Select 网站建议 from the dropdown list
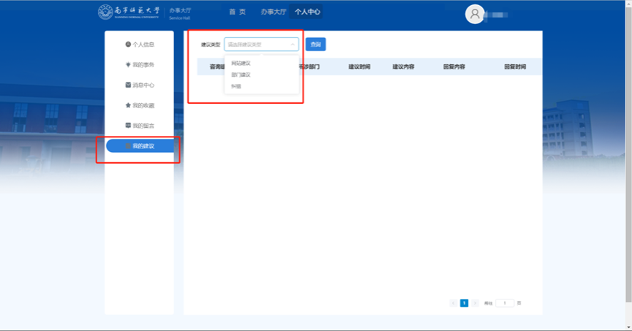This screenshot has width=632, height=331. (241, 63)
